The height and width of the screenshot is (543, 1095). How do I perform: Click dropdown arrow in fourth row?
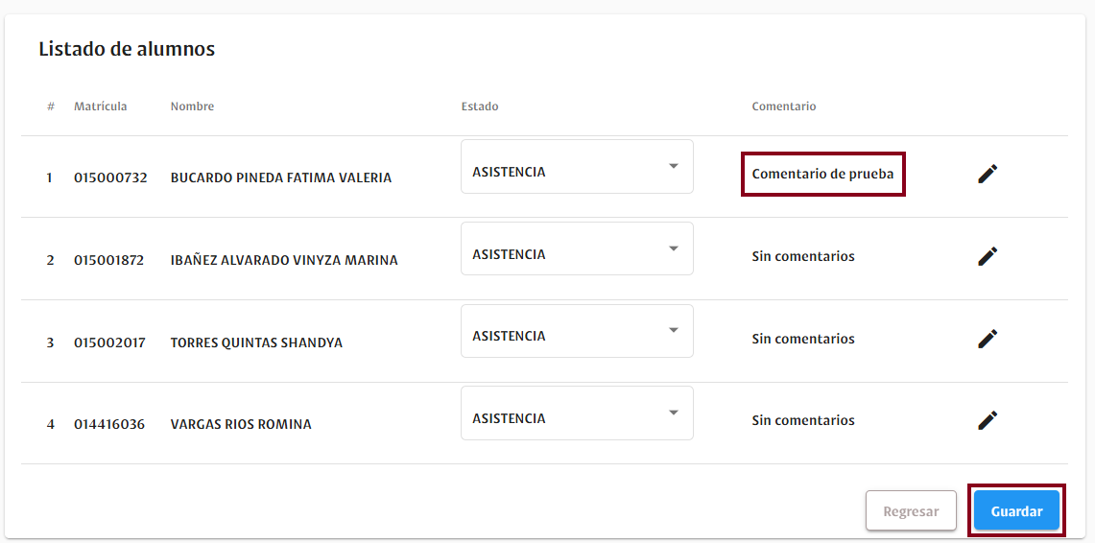(673, 413)
